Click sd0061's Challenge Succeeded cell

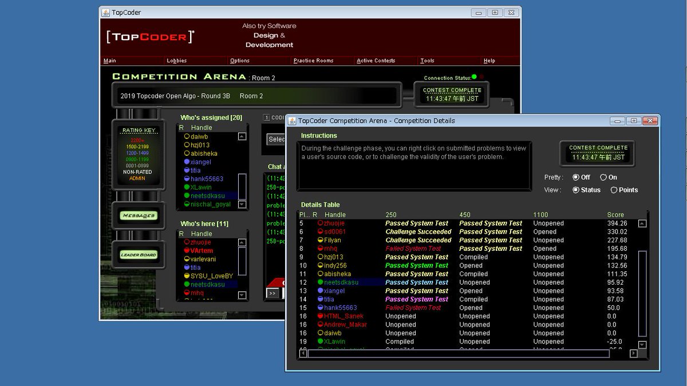point(418,232)
